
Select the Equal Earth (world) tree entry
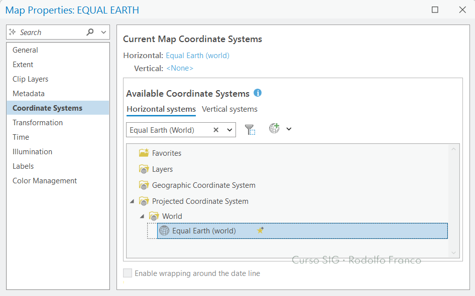tap(302, 231)
